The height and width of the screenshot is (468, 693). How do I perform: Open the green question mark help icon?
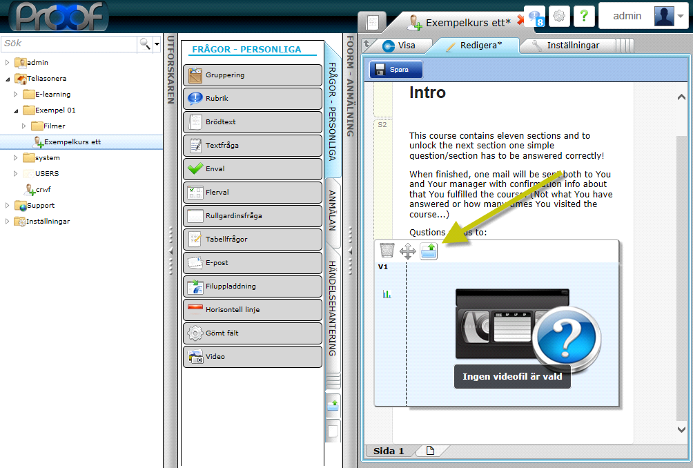[583, 17]
